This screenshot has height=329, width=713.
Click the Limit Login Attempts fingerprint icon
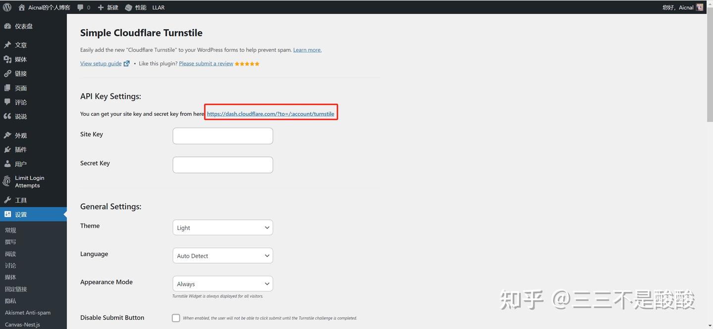pyautogui.click(x=7, y=182)
